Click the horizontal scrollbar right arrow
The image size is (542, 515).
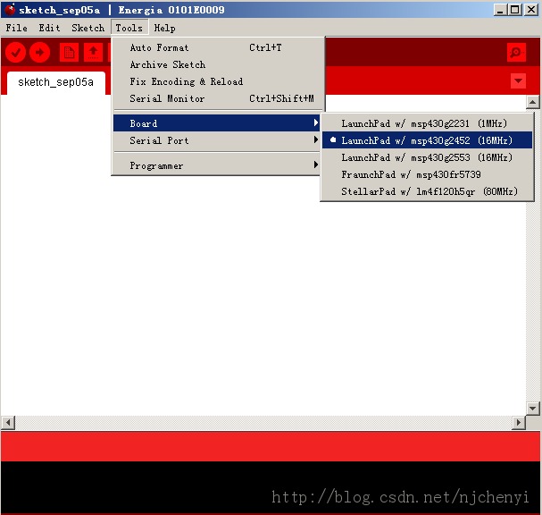[x=519, y=423]
